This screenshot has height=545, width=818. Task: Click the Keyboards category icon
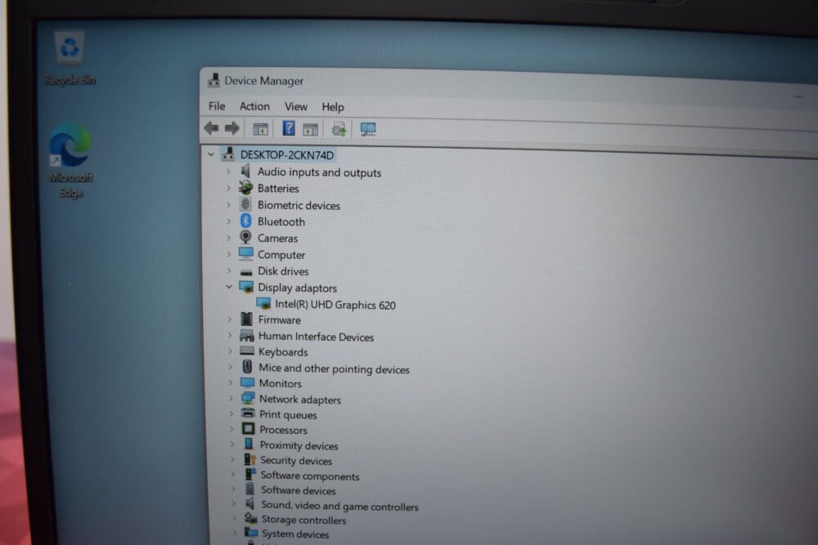pos(247,351)
